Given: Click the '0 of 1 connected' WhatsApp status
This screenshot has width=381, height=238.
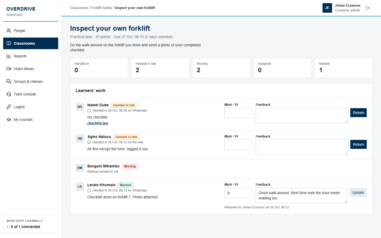Looking at the screenshot, I should point(25,227).
